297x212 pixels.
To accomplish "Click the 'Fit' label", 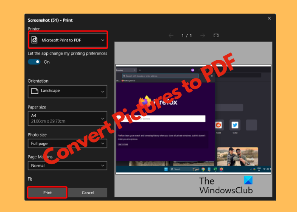I will pyautogui.click(x=30, y=179).
